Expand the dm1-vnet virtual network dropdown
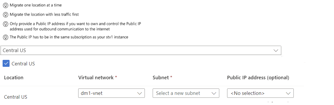 (112, 93)
